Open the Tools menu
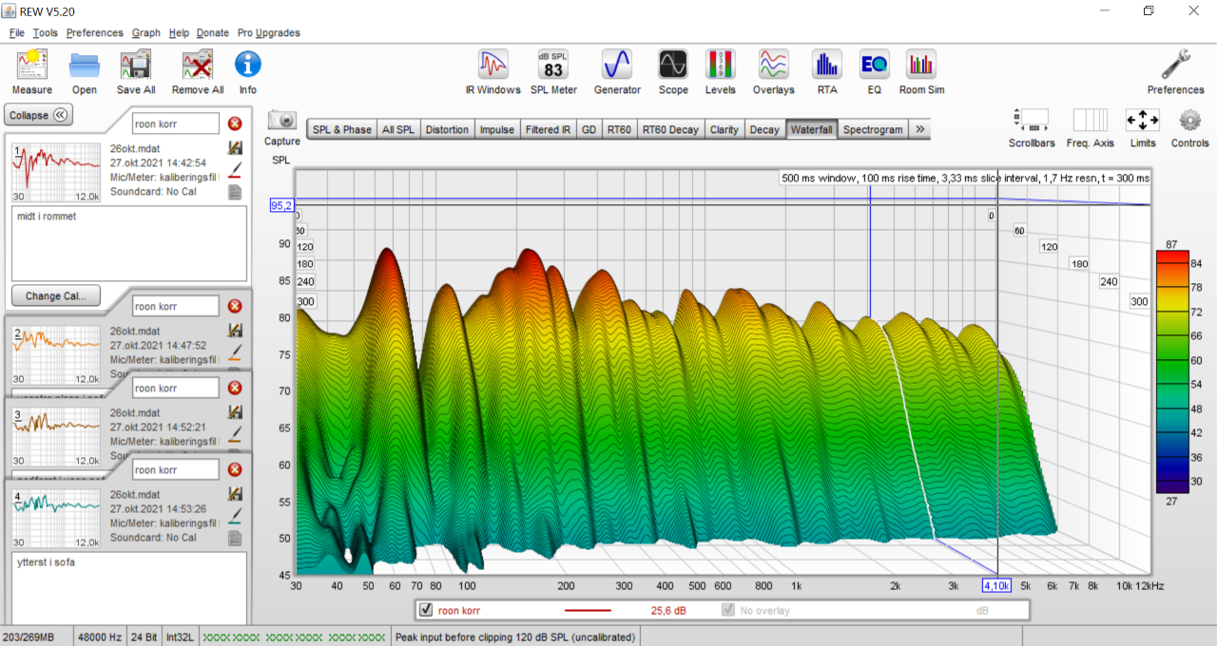 tap(45, 32)
